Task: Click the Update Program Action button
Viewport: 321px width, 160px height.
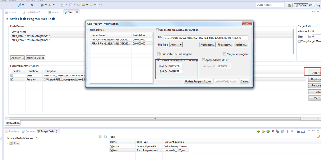Action: (198, 81)
